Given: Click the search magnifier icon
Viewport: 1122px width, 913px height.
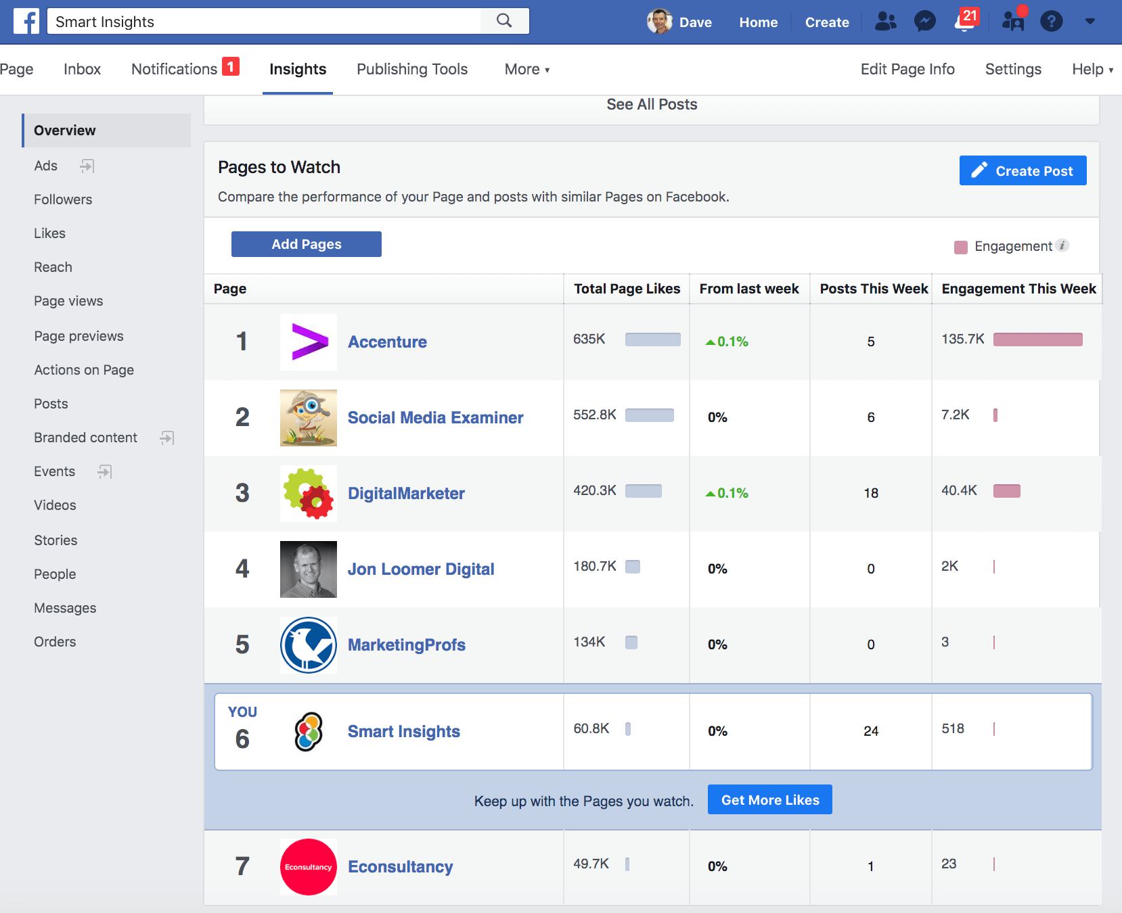Looking at the screenshot, I should [504, 21].
